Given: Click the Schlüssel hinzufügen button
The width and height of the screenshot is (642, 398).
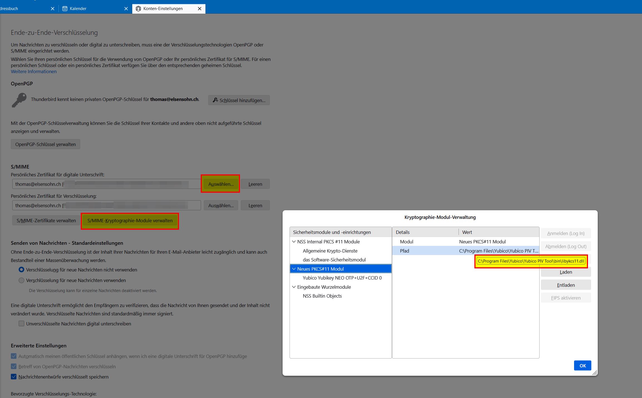Looking at the screenshot, I should [x=239, y=100].
